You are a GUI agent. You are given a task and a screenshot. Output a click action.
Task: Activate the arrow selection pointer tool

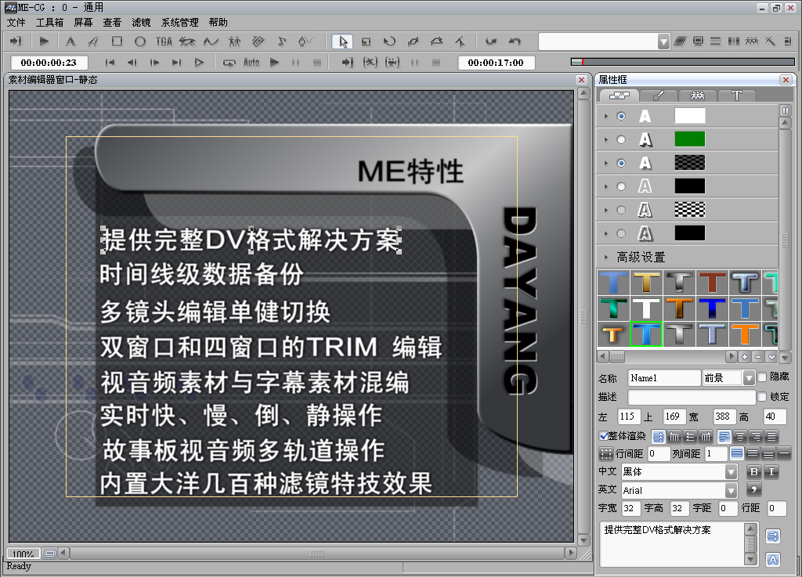[343, 41]
